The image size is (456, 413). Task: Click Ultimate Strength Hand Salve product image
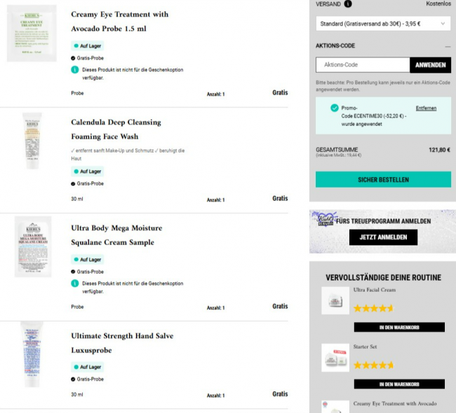pos(32,353)
